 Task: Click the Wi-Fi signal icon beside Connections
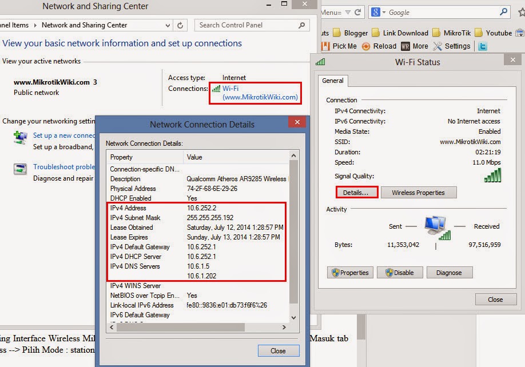[x=216, y=89]
